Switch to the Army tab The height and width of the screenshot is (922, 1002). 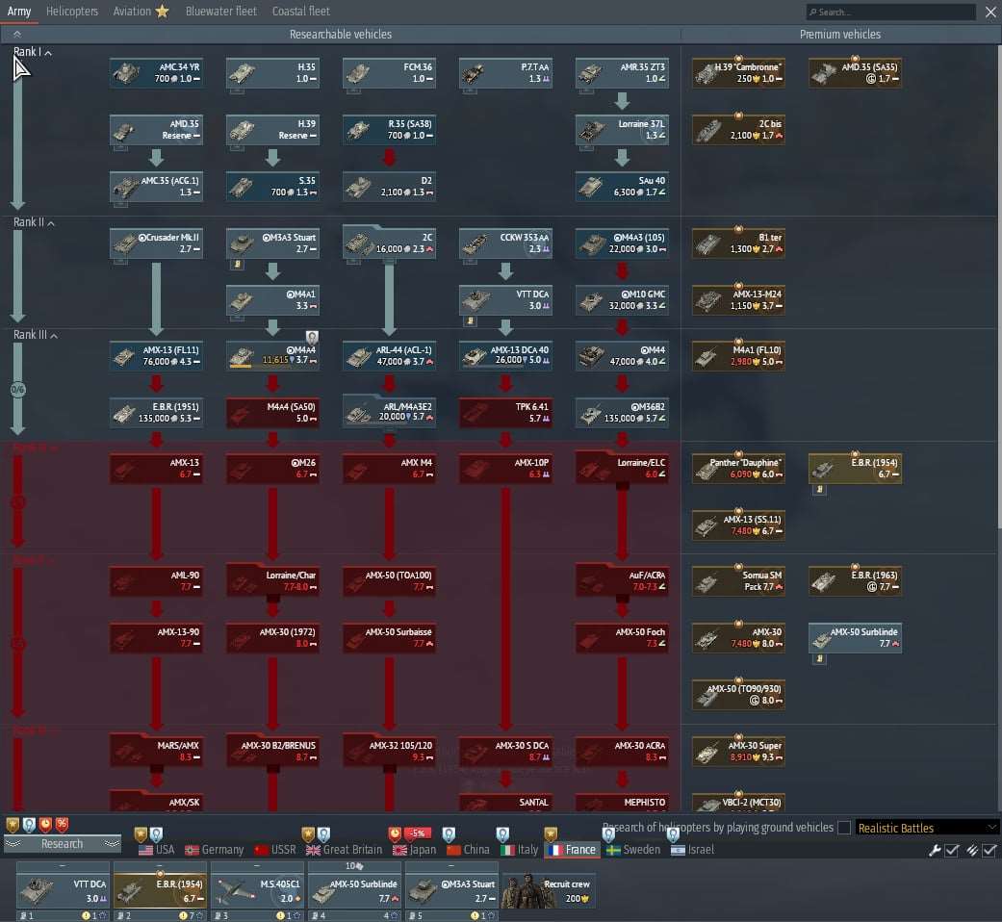19,11
